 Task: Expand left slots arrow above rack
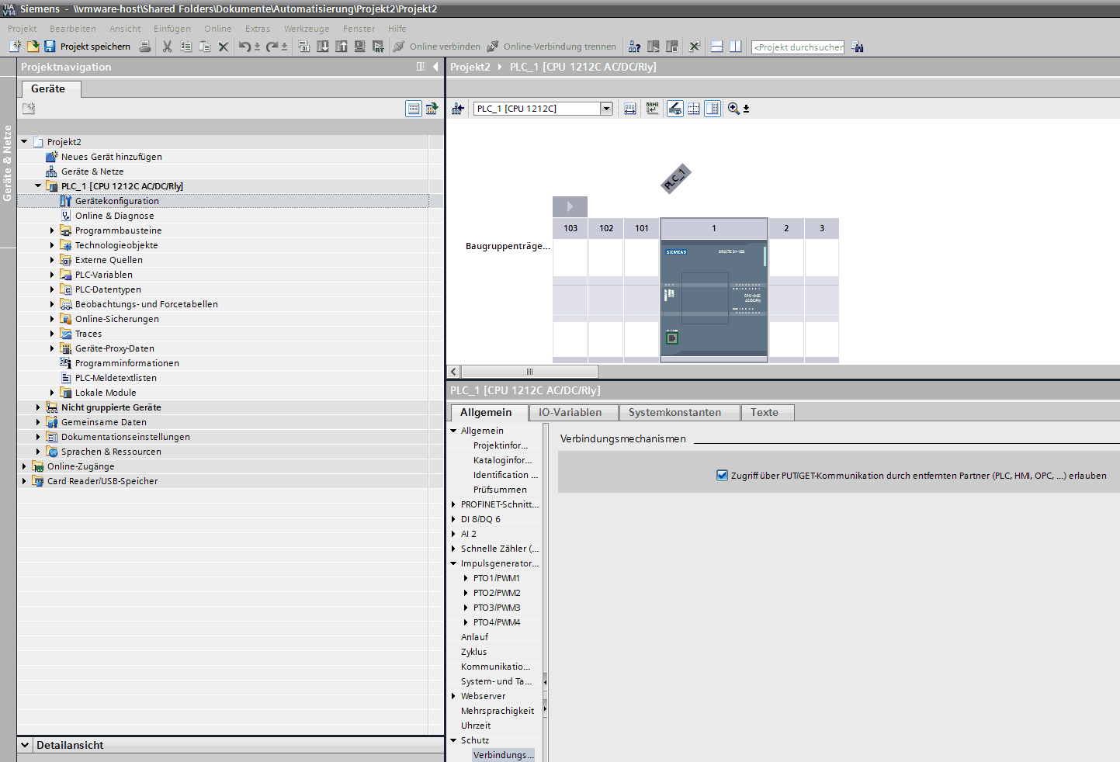[x=570, y=206]
